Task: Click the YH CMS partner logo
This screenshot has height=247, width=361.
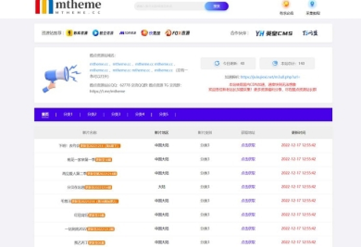Action: [x=274, y=33]
